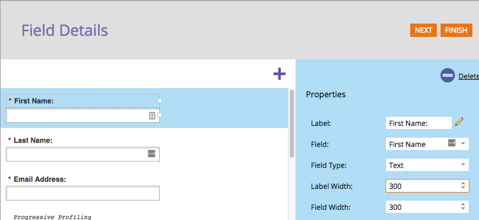Click the Field Details title

pos(65,30)
